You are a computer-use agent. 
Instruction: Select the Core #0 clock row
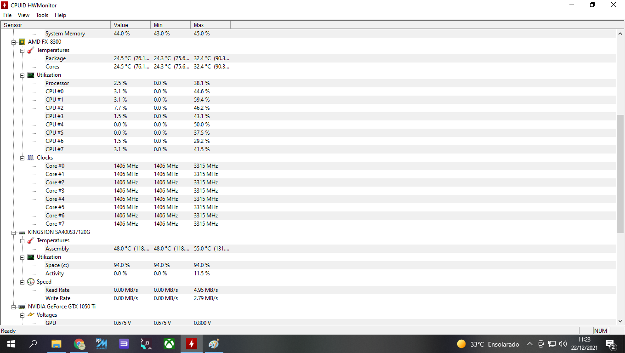[308, 166]
